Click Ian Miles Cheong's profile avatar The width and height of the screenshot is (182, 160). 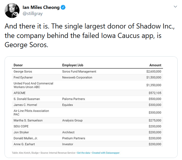coord(12,10)
